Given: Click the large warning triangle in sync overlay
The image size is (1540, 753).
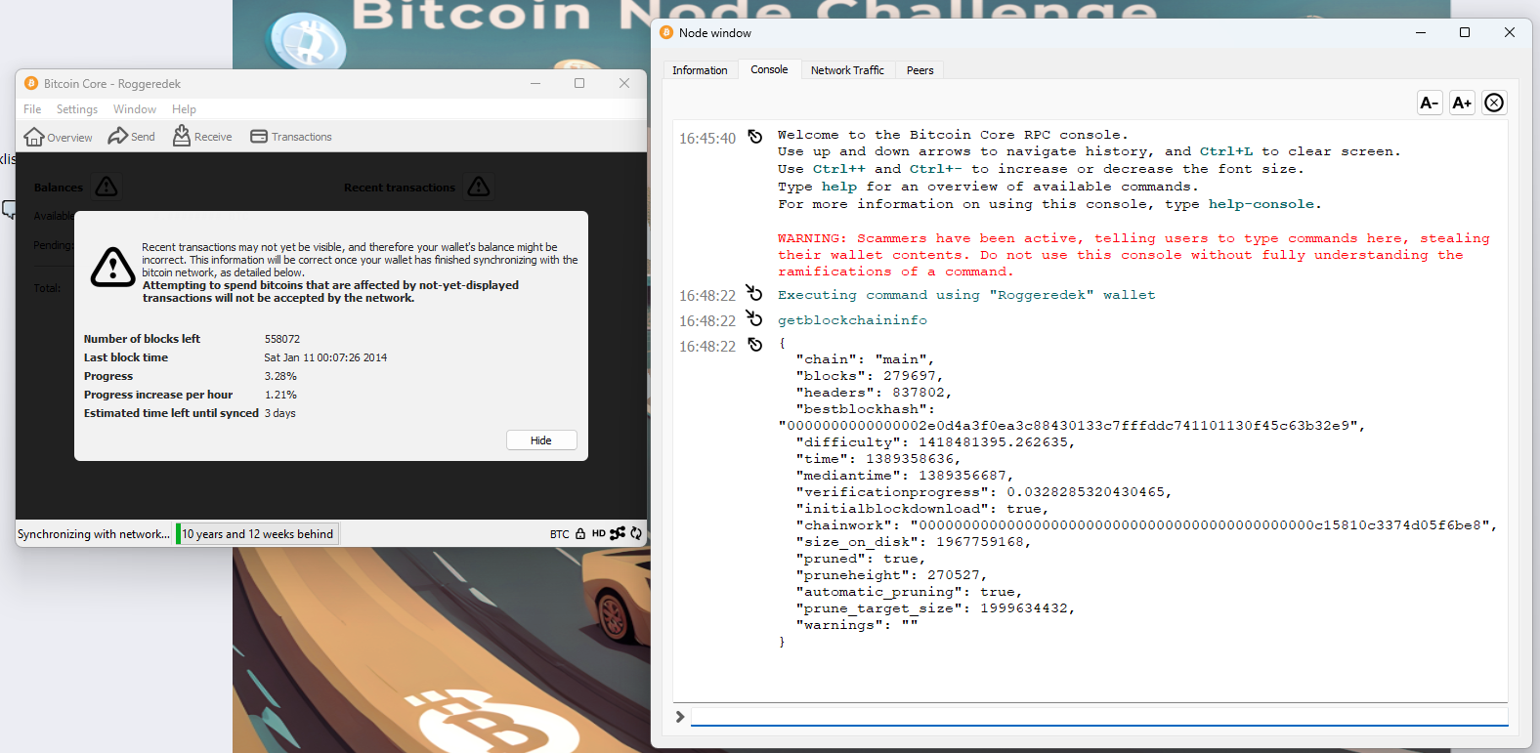Looking at the screenshot, I should [x=113, y=267].
